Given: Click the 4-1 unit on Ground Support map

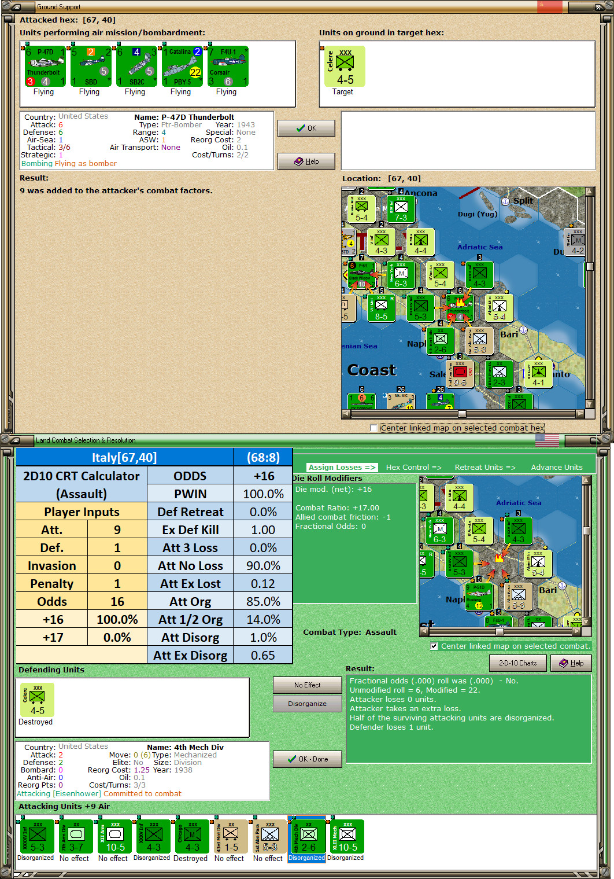Looking at the screenshot, I should coord(538,374).
